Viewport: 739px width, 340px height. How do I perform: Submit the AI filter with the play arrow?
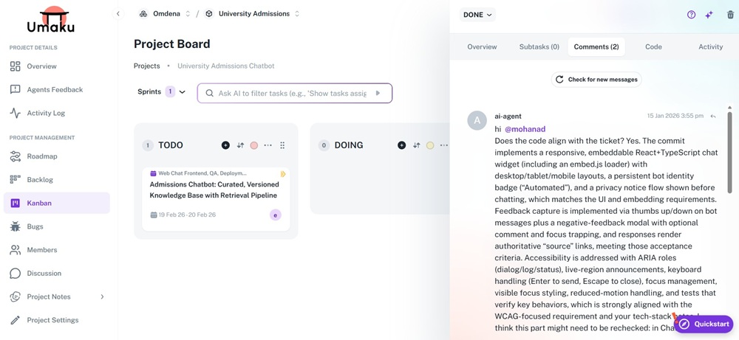click(378, 94)
